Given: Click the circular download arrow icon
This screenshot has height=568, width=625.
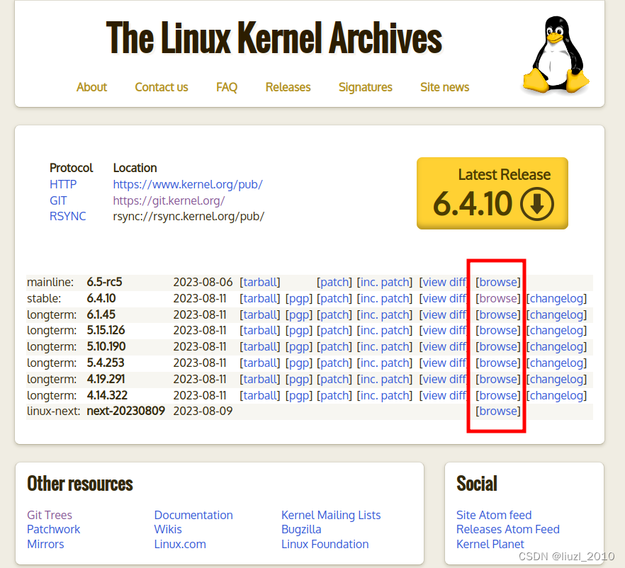Looking at the screenshot, I should [x=538, y=203].
